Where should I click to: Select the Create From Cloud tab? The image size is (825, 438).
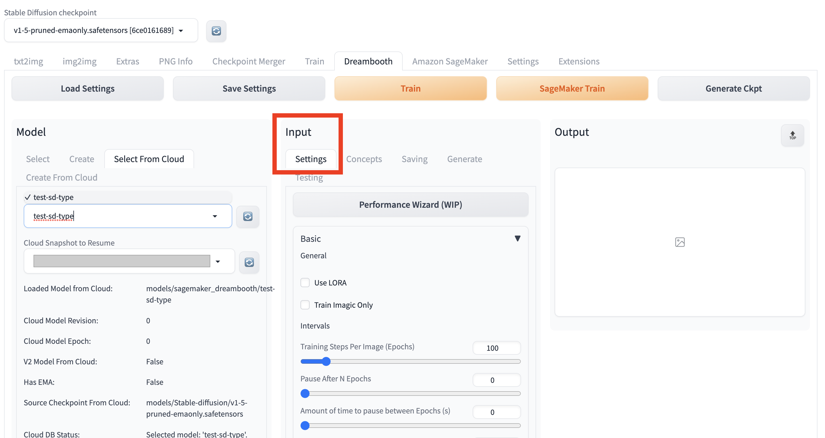(62, 177)
